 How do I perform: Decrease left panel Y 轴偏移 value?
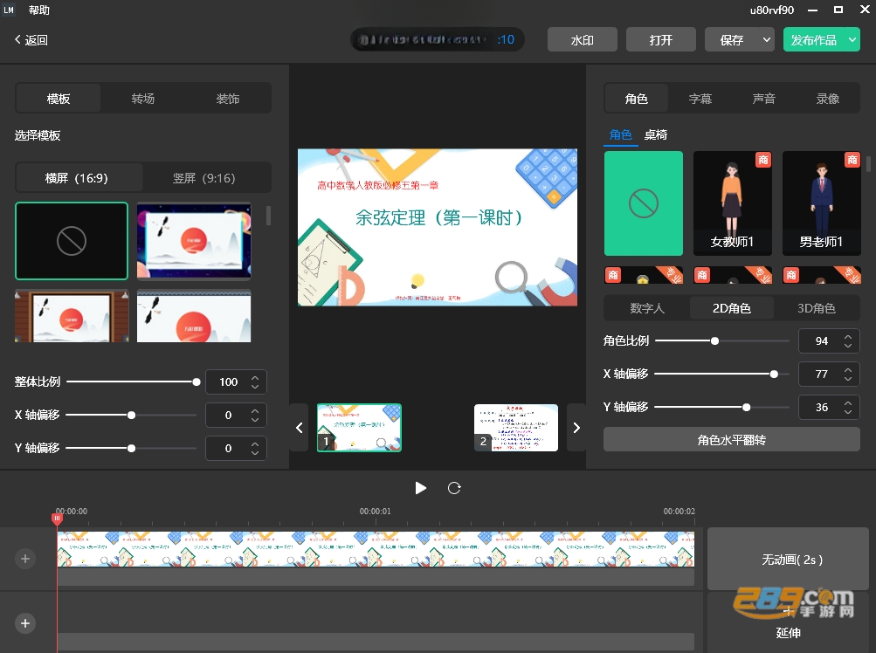255,453
